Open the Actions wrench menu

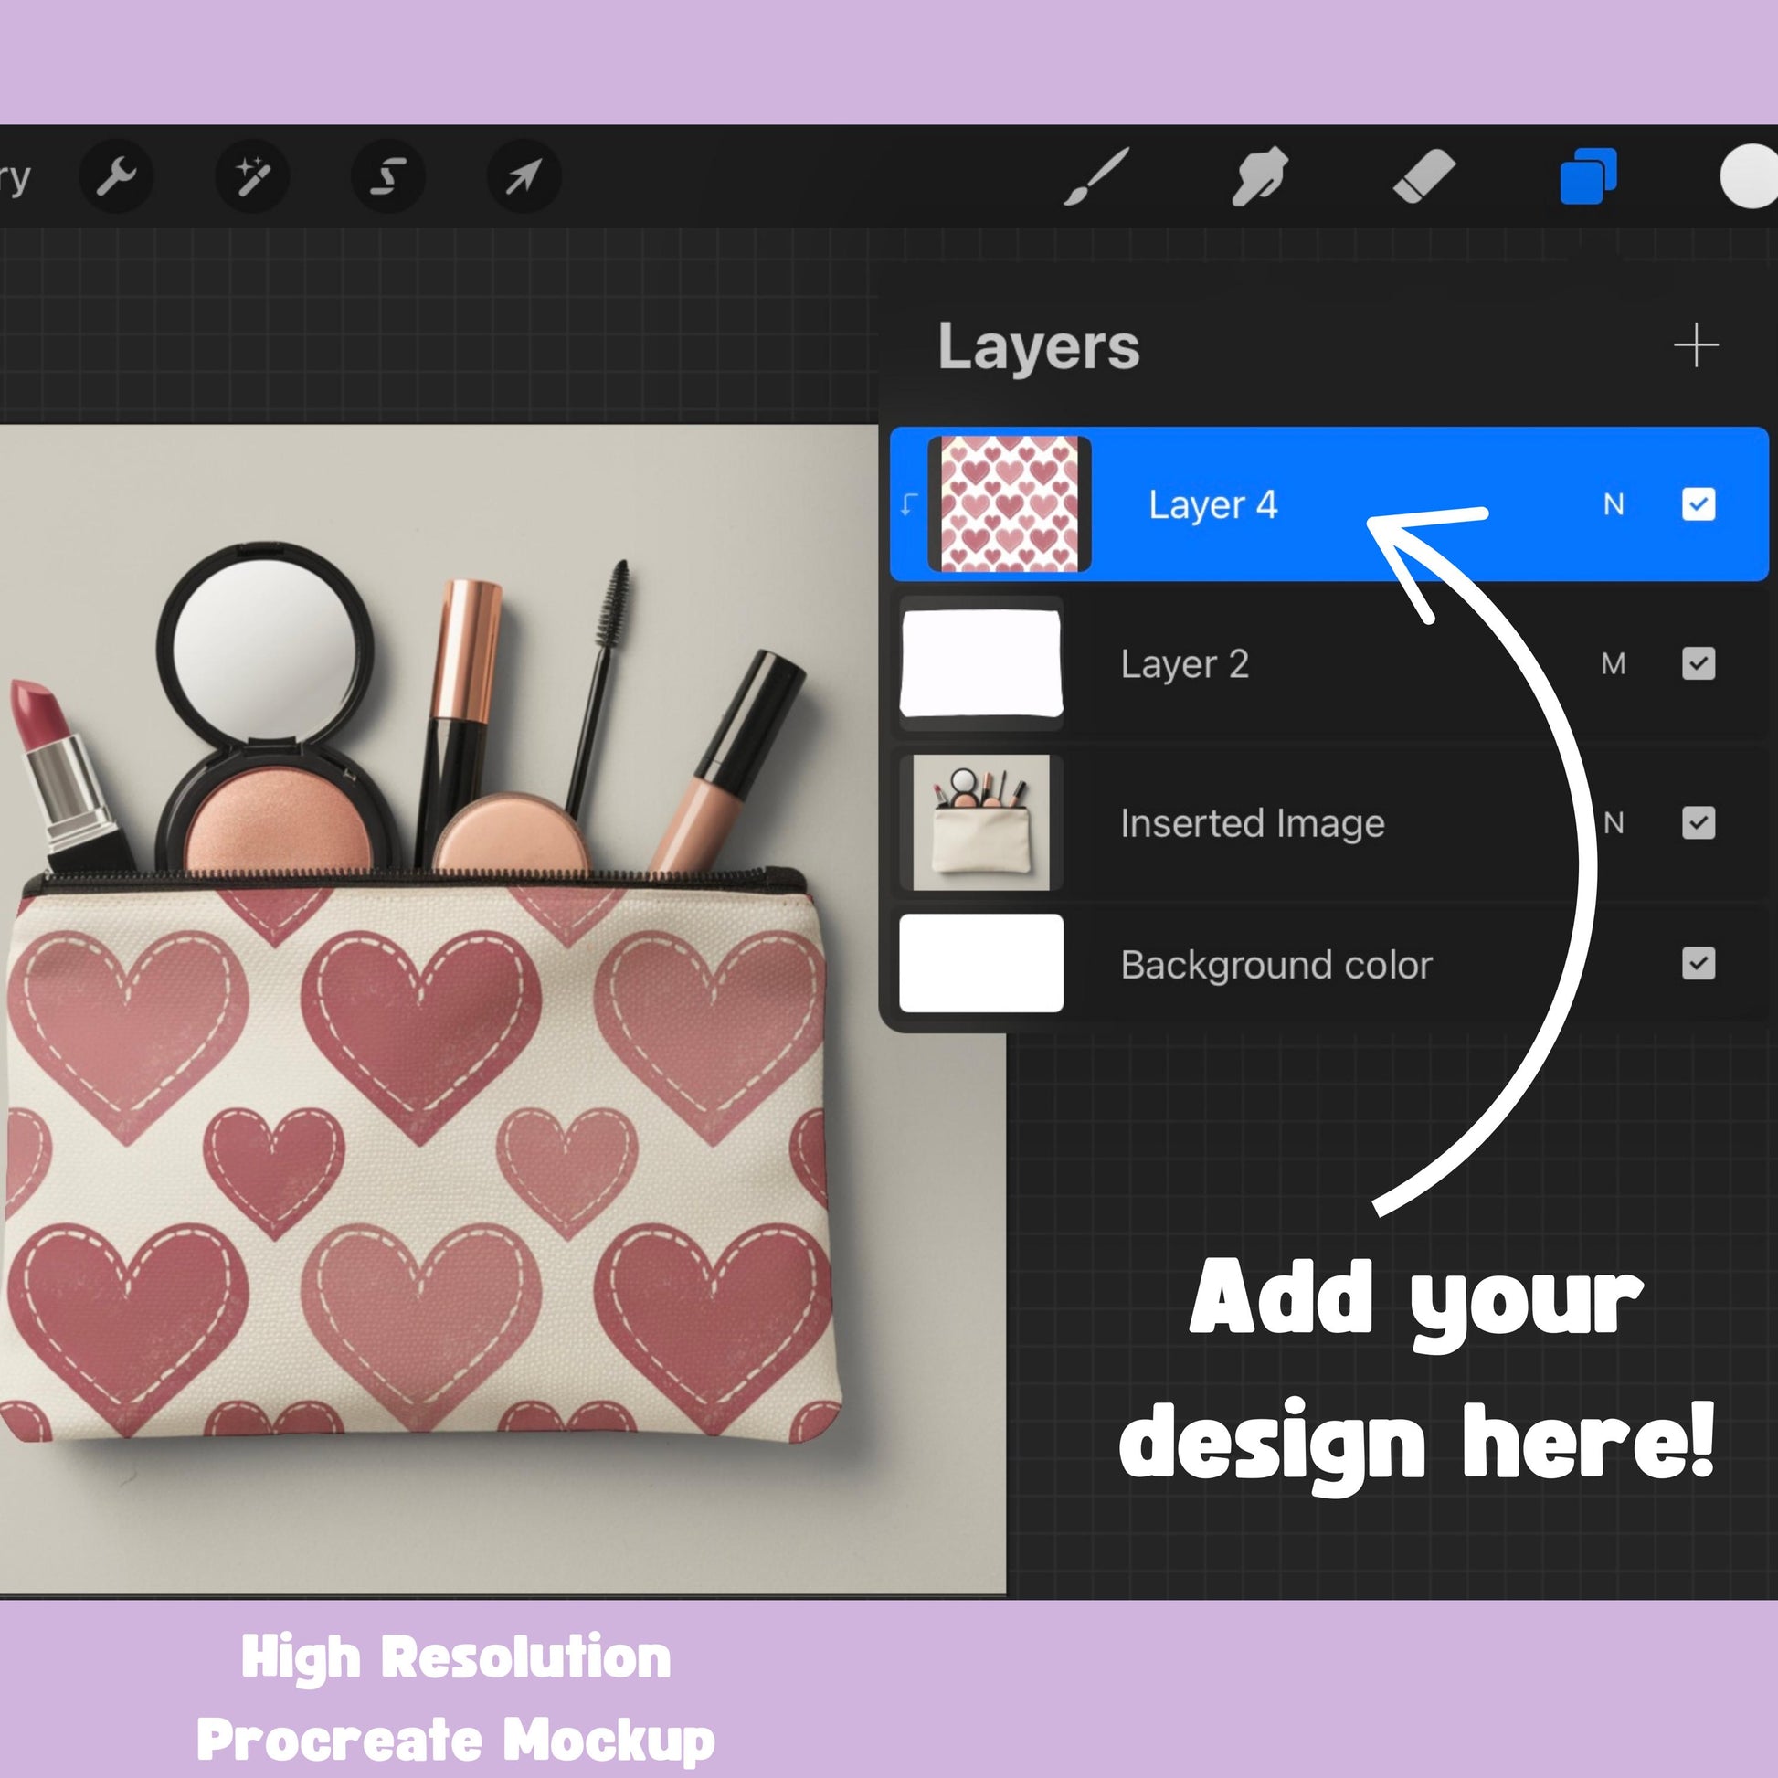(116, 175)
